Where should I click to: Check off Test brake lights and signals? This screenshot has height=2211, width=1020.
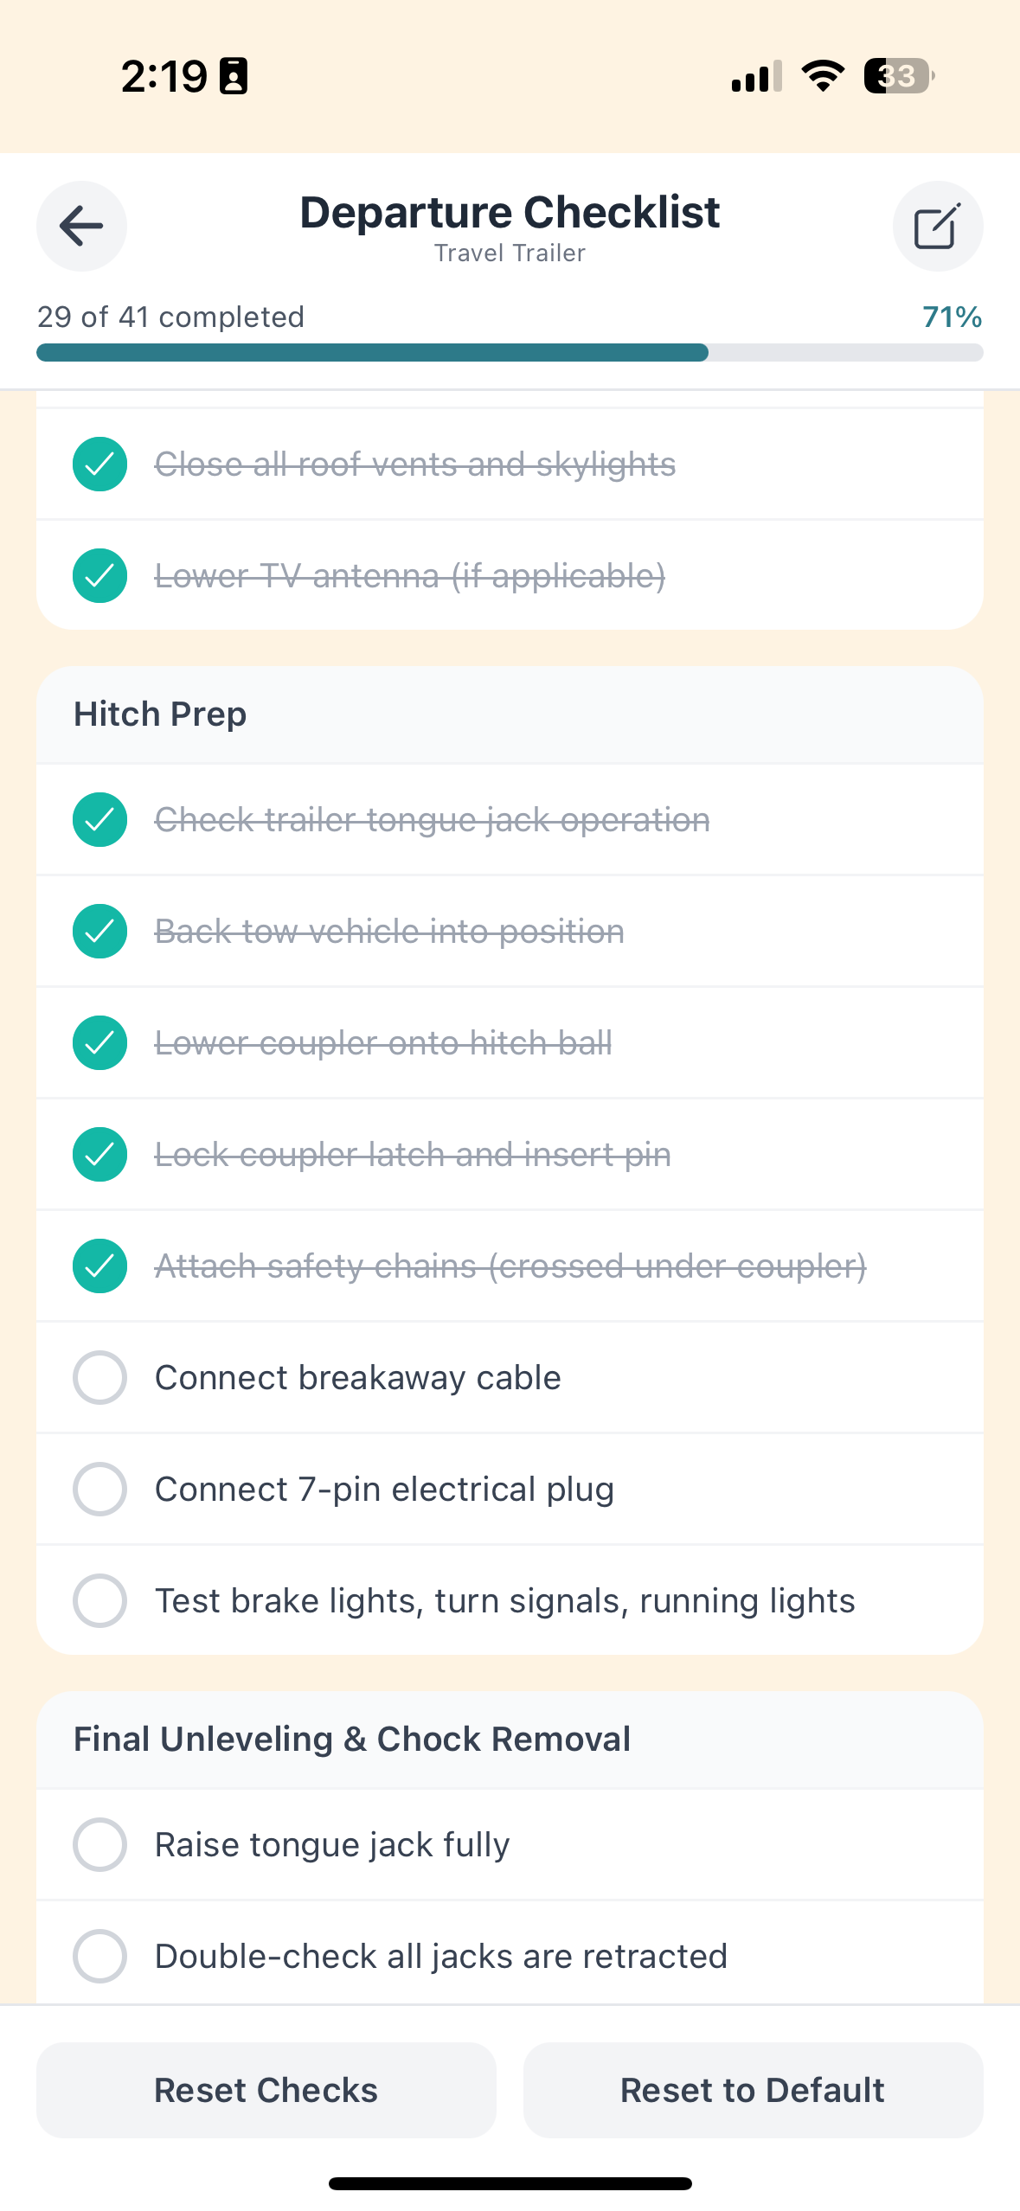[x=99, y=1600]
